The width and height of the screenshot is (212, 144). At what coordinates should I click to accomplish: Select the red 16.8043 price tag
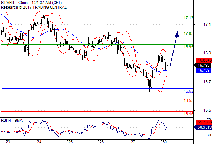tap(204, 60)
